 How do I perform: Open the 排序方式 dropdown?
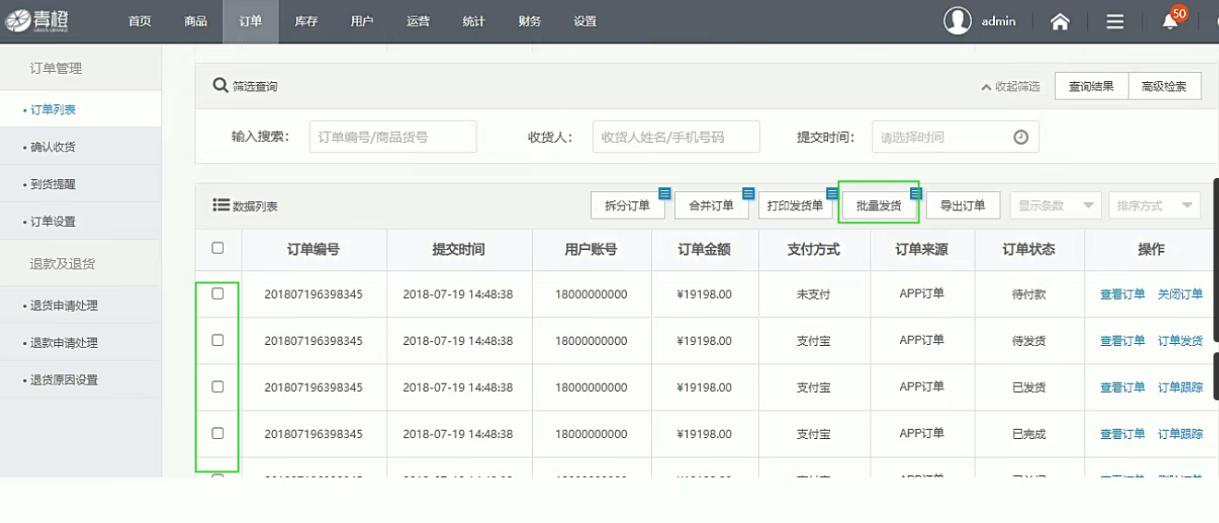click(1154, 205)
